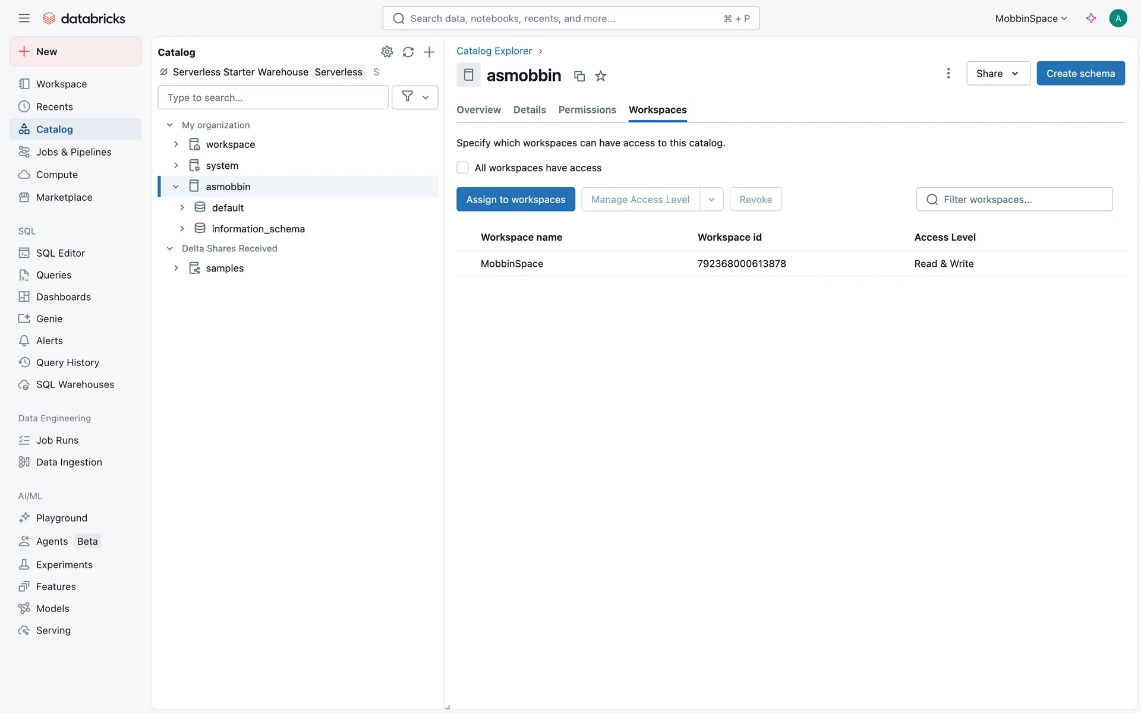Refresh the catalog tree
The image size is (1141, 713).
408,52
